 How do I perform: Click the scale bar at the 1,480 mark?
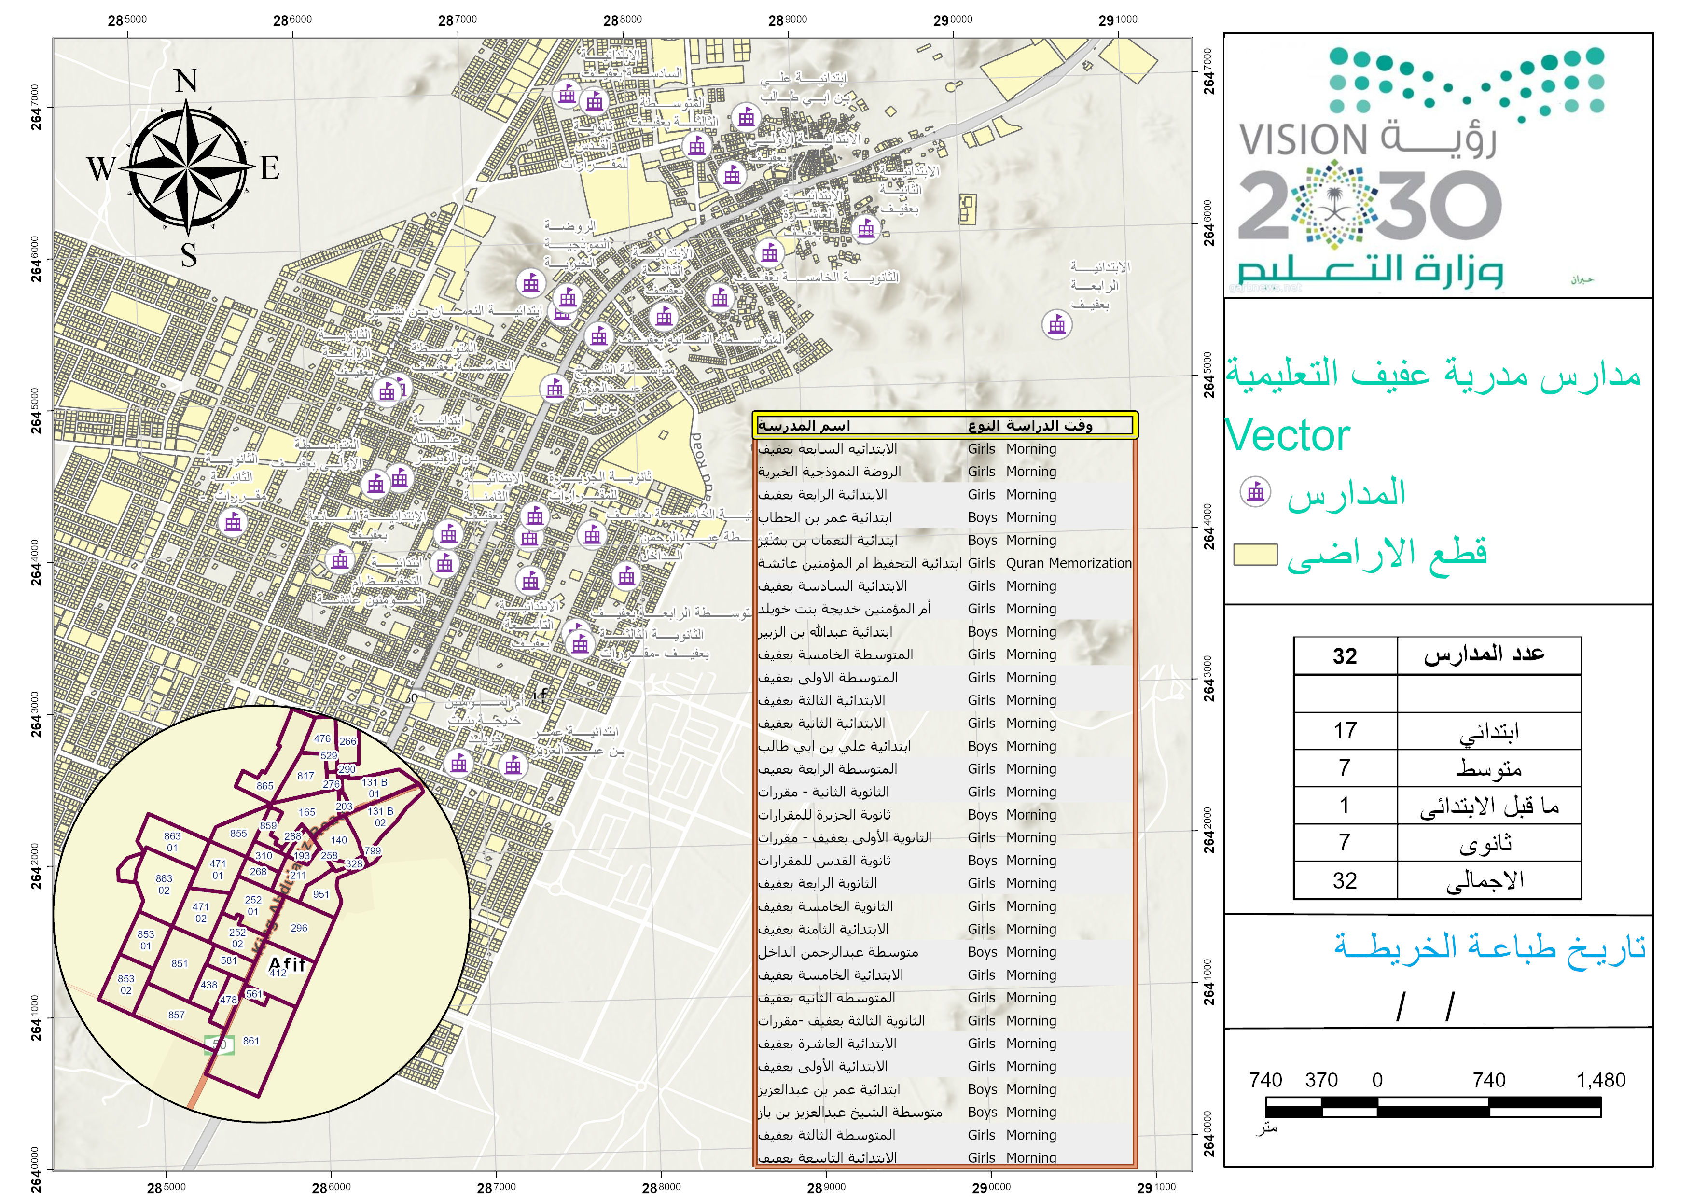point(1599,1106)
